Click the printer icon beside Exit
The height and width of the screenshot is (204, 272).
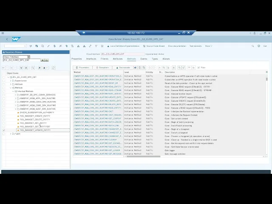point(259,46)
